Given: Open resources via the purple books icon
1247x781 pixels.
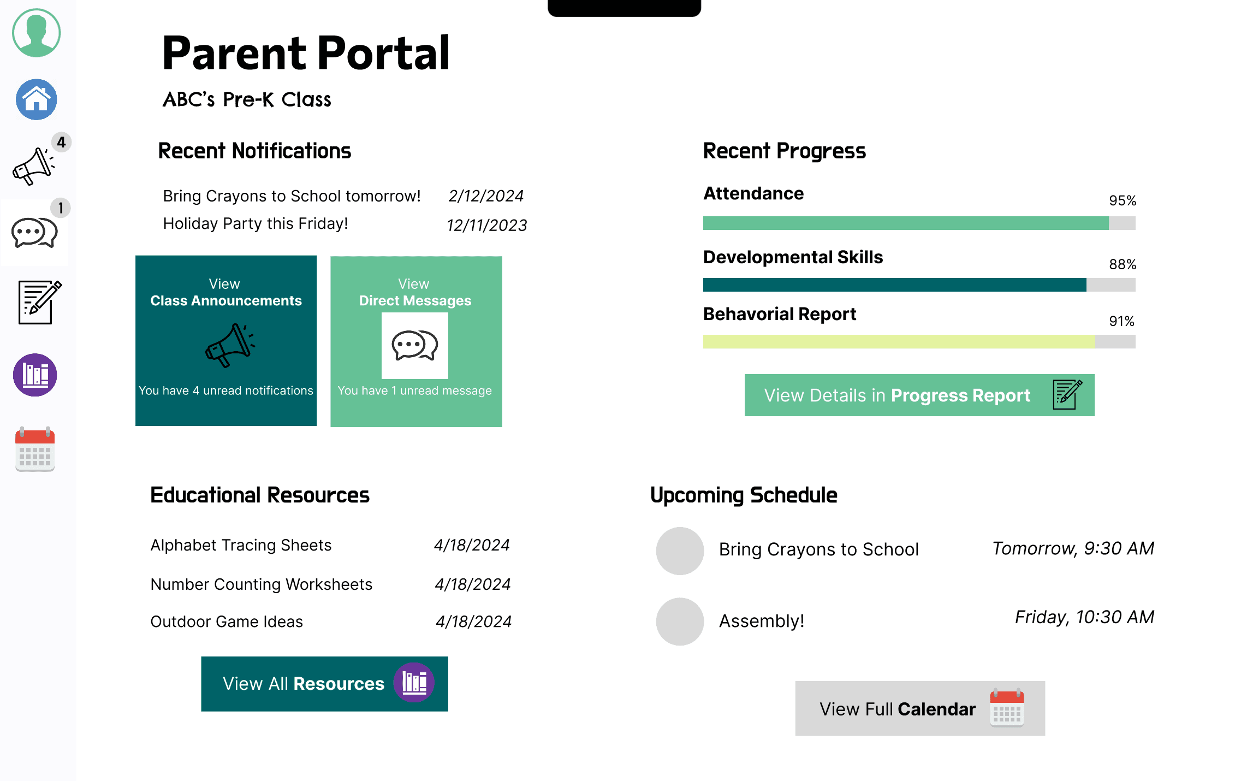Looking at the screenshot, I should pyautogui.click(x=34, y=375).
